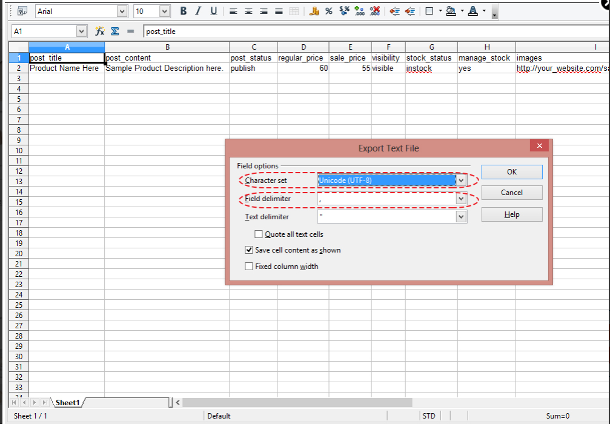Open the Text delimiter dropdown
610x424 pixels.
tap(461, 217)
